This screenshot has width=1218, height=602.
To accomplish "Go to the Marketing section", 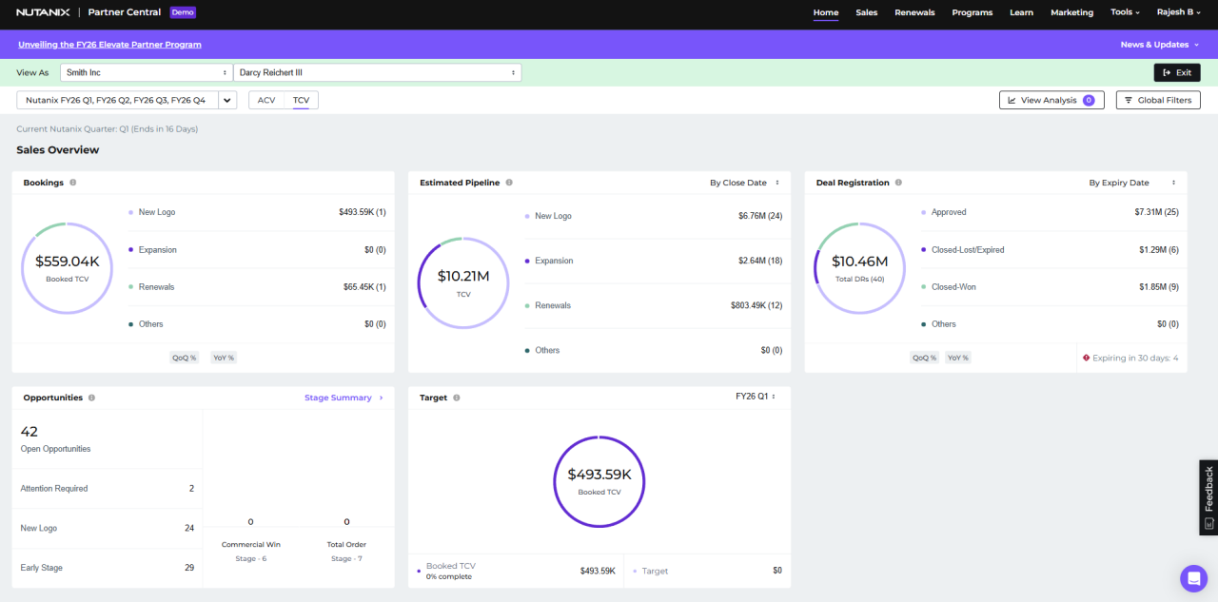I will pos(1071,12).
